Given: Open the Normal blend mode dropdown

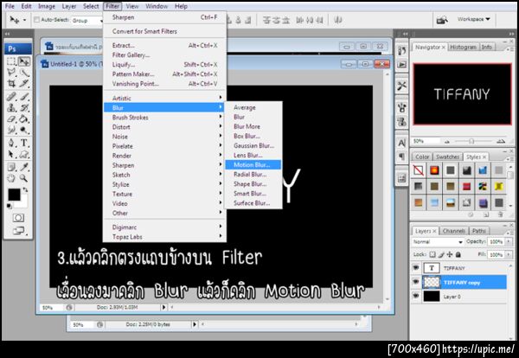Looking at the screenshot, I should tap(438, 242).
